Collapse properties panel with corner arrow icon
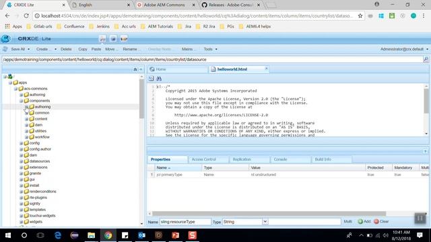Image resolution: width=431 pixels, height=242 pixels. (x=425, y=151)
